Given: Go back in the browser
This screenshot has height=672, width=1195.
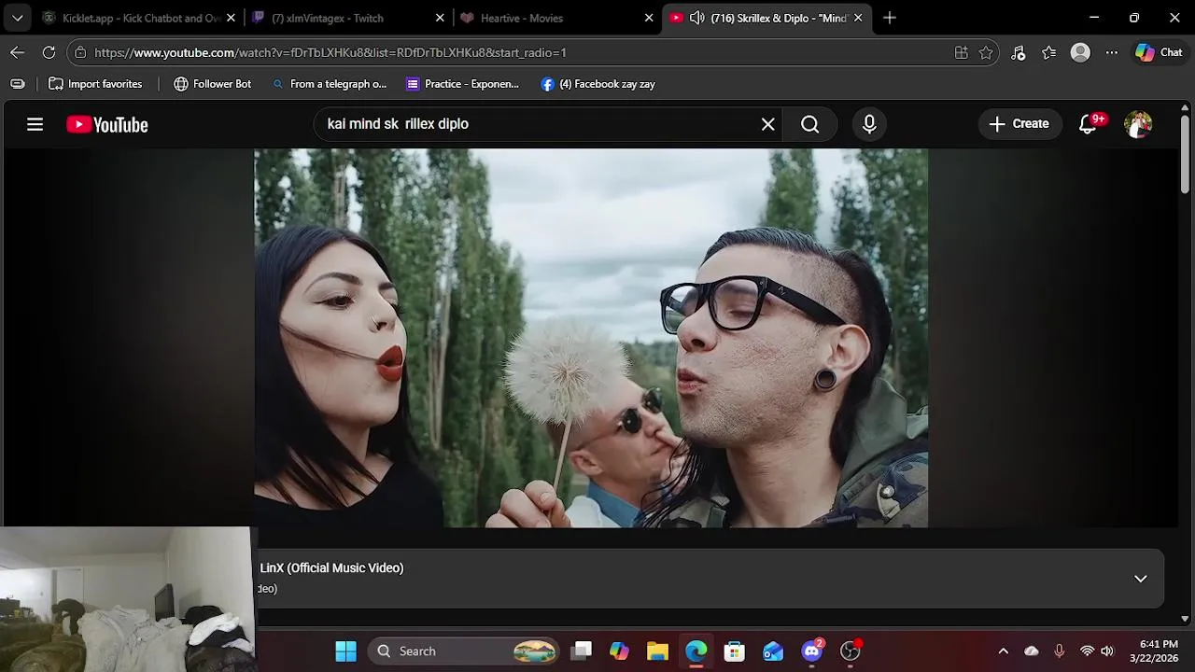Looking at the screenshot, I should click(x=18, y=52).
